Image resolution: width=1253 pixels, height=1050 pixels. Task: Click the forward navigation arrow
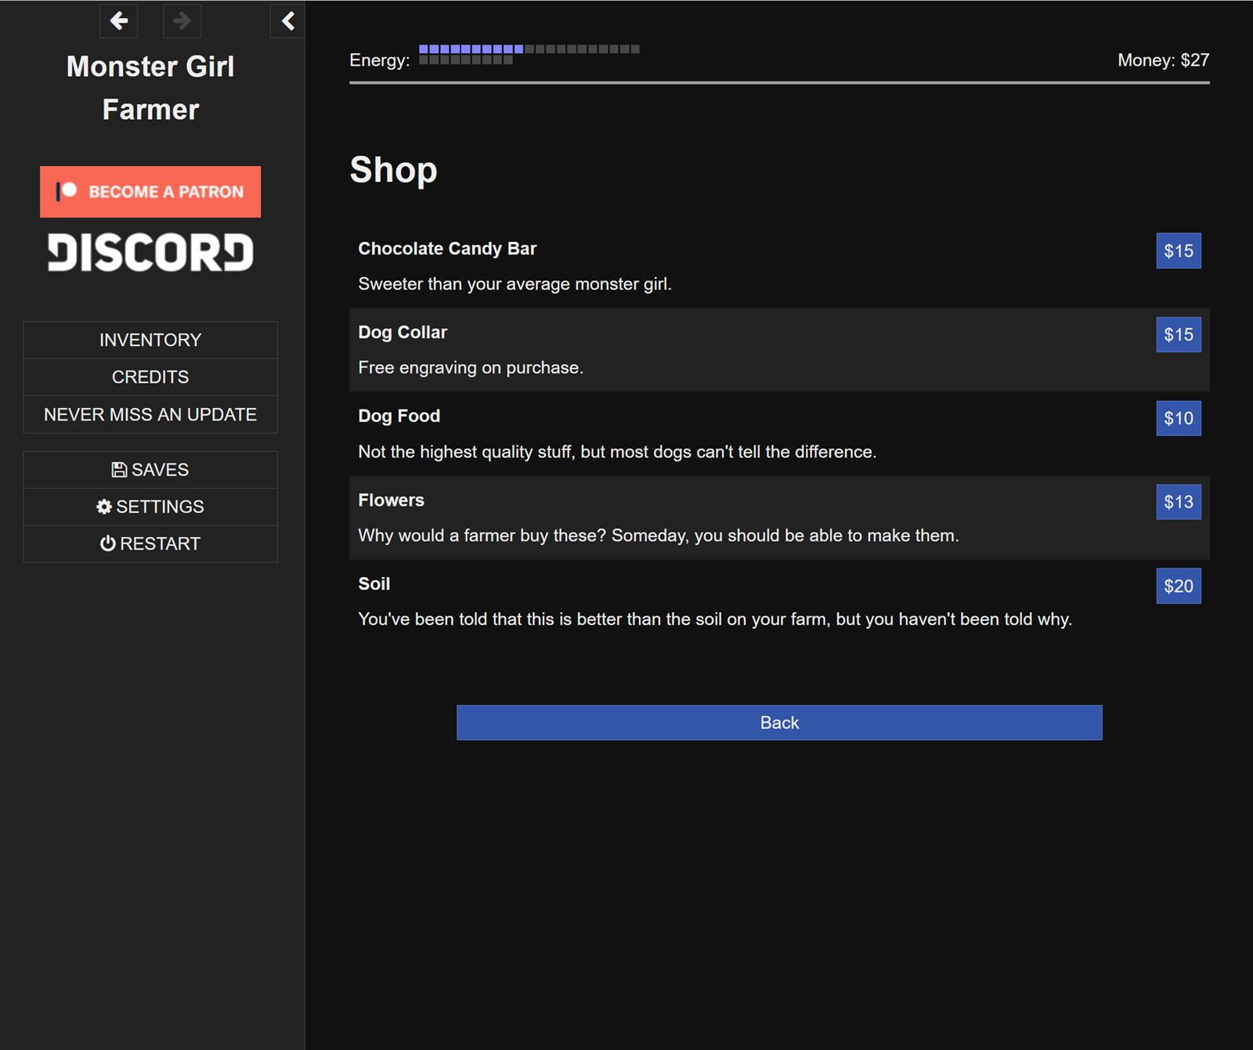tap(181, 21)
